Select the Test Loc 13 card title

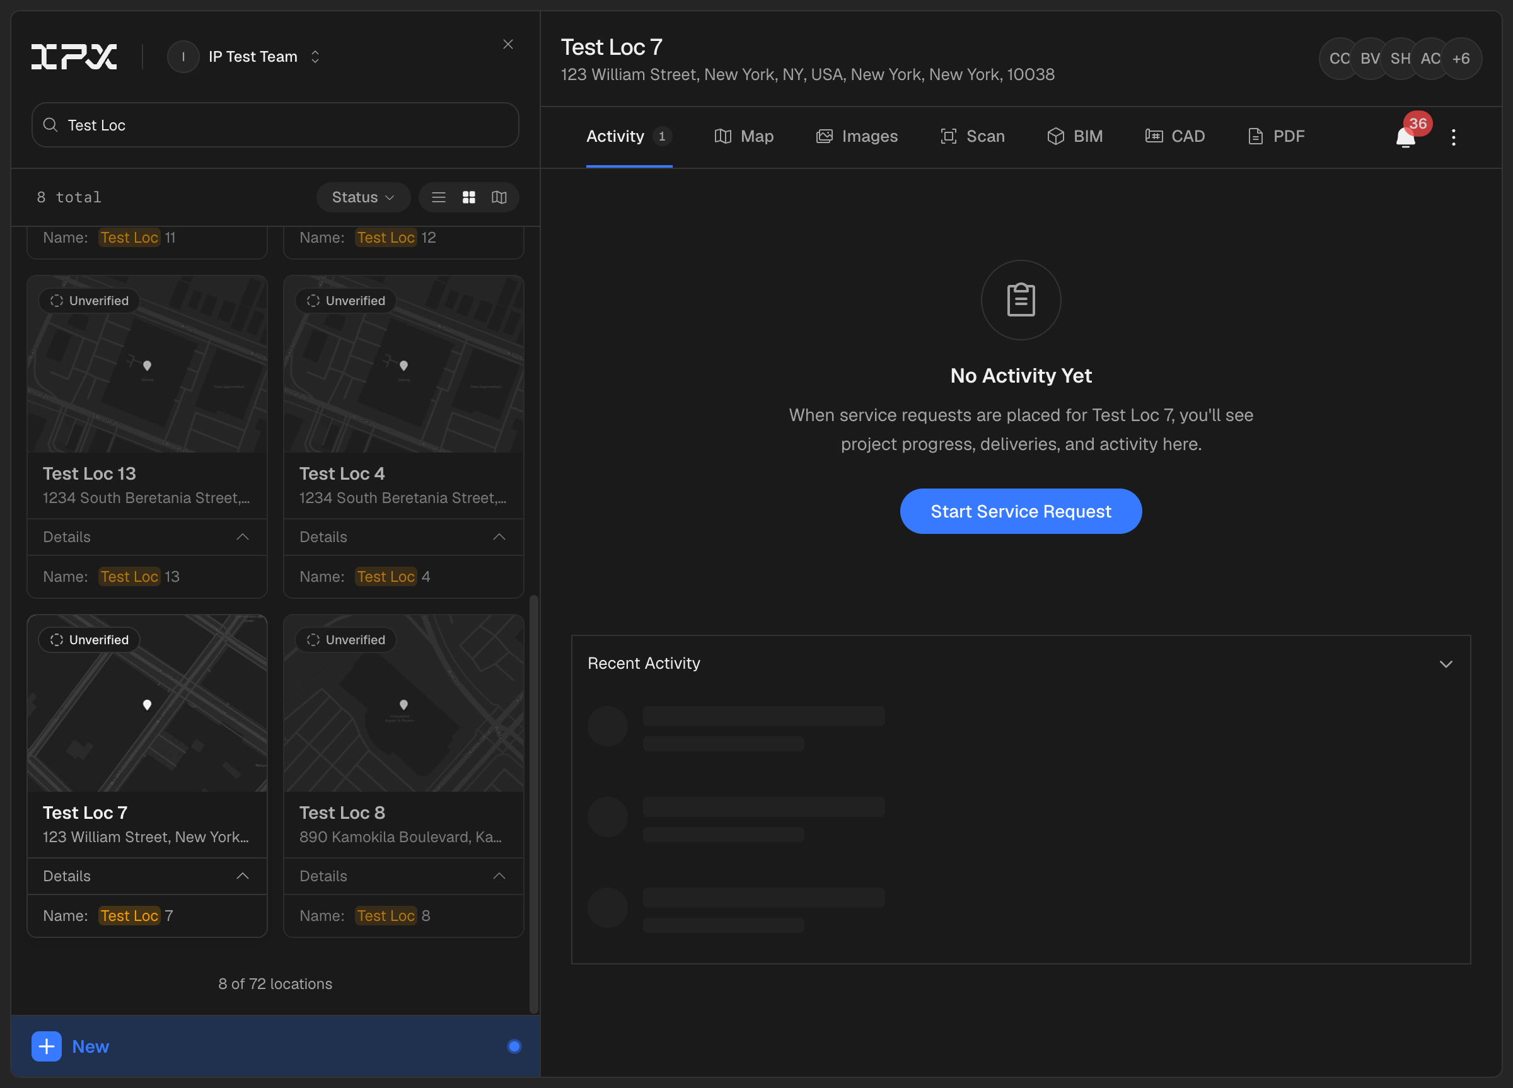pos(90,473)
